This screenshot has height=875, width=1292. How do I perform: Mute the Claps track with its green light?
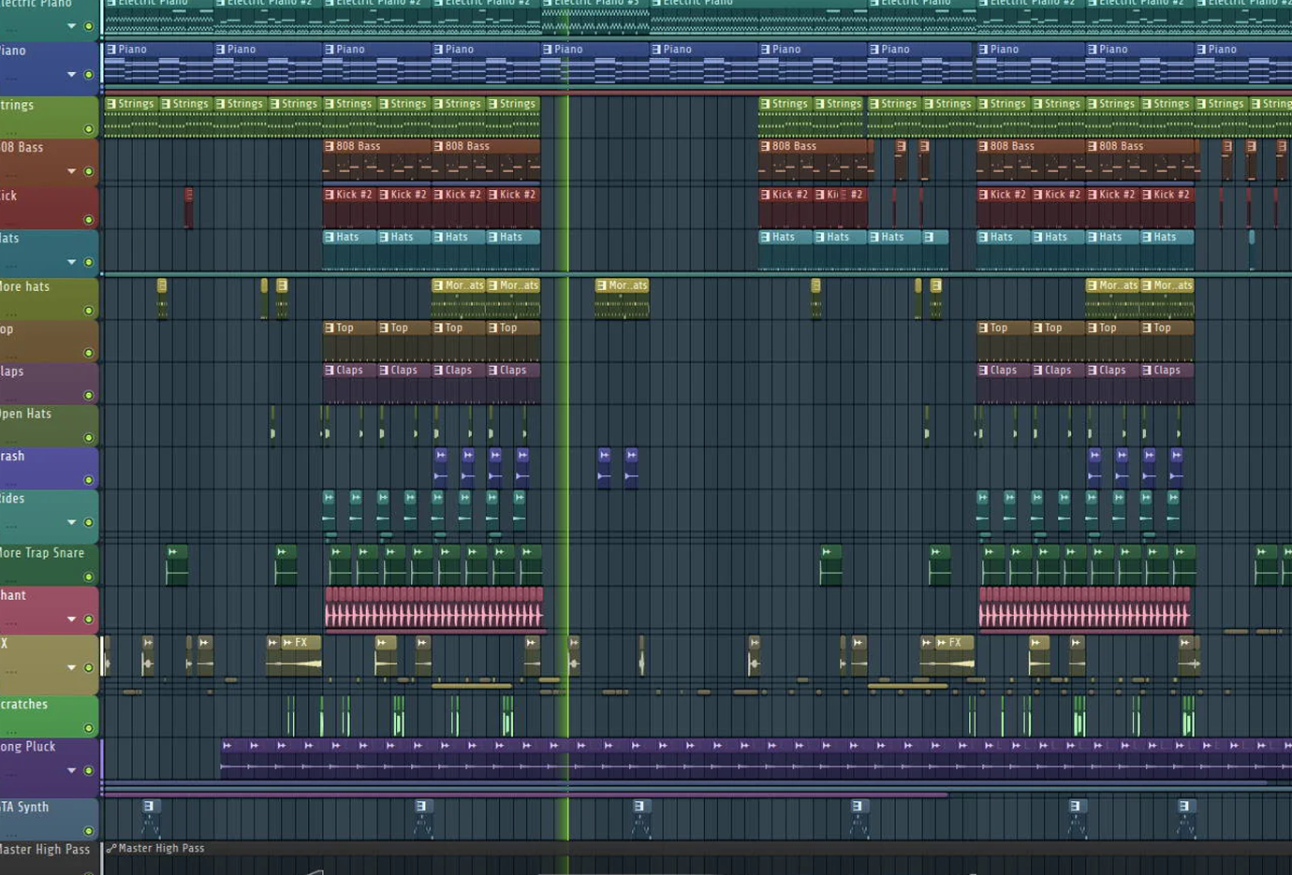tap(89, 396)
